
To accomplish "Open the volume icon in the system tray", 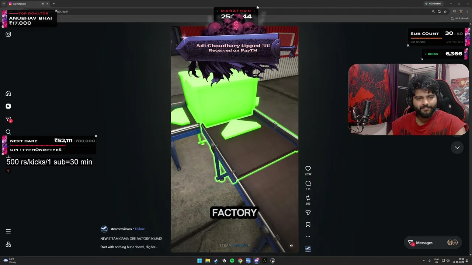I will click(x=448, y=261).
